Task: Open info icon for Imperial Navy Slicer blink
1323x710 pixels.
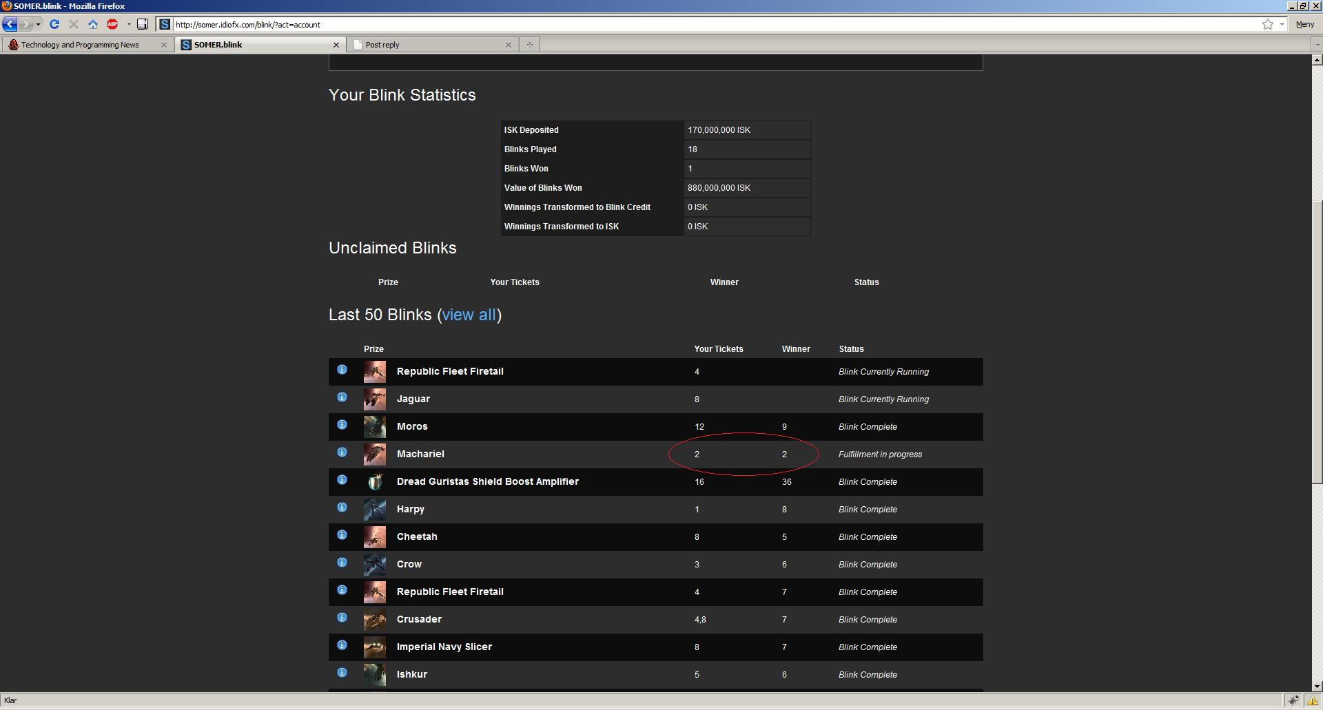Action: coord(342,645)
